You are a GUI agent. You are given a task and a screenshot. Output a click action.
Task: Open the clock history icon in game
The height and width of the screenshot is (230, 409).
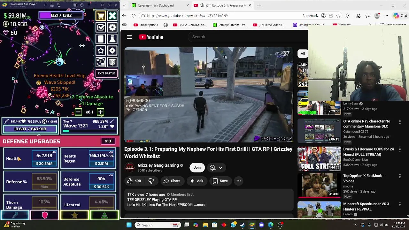click(101, 62)
